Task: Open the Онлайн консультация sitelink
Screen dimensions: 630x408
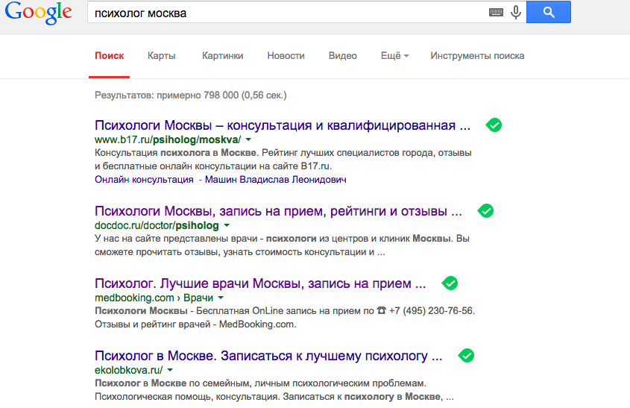Action: (x=144, y=180)
